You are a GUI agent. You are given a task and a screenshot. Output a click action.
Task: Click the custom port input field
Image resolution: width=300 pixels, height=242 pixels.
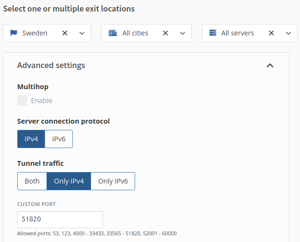pos(60,219)
